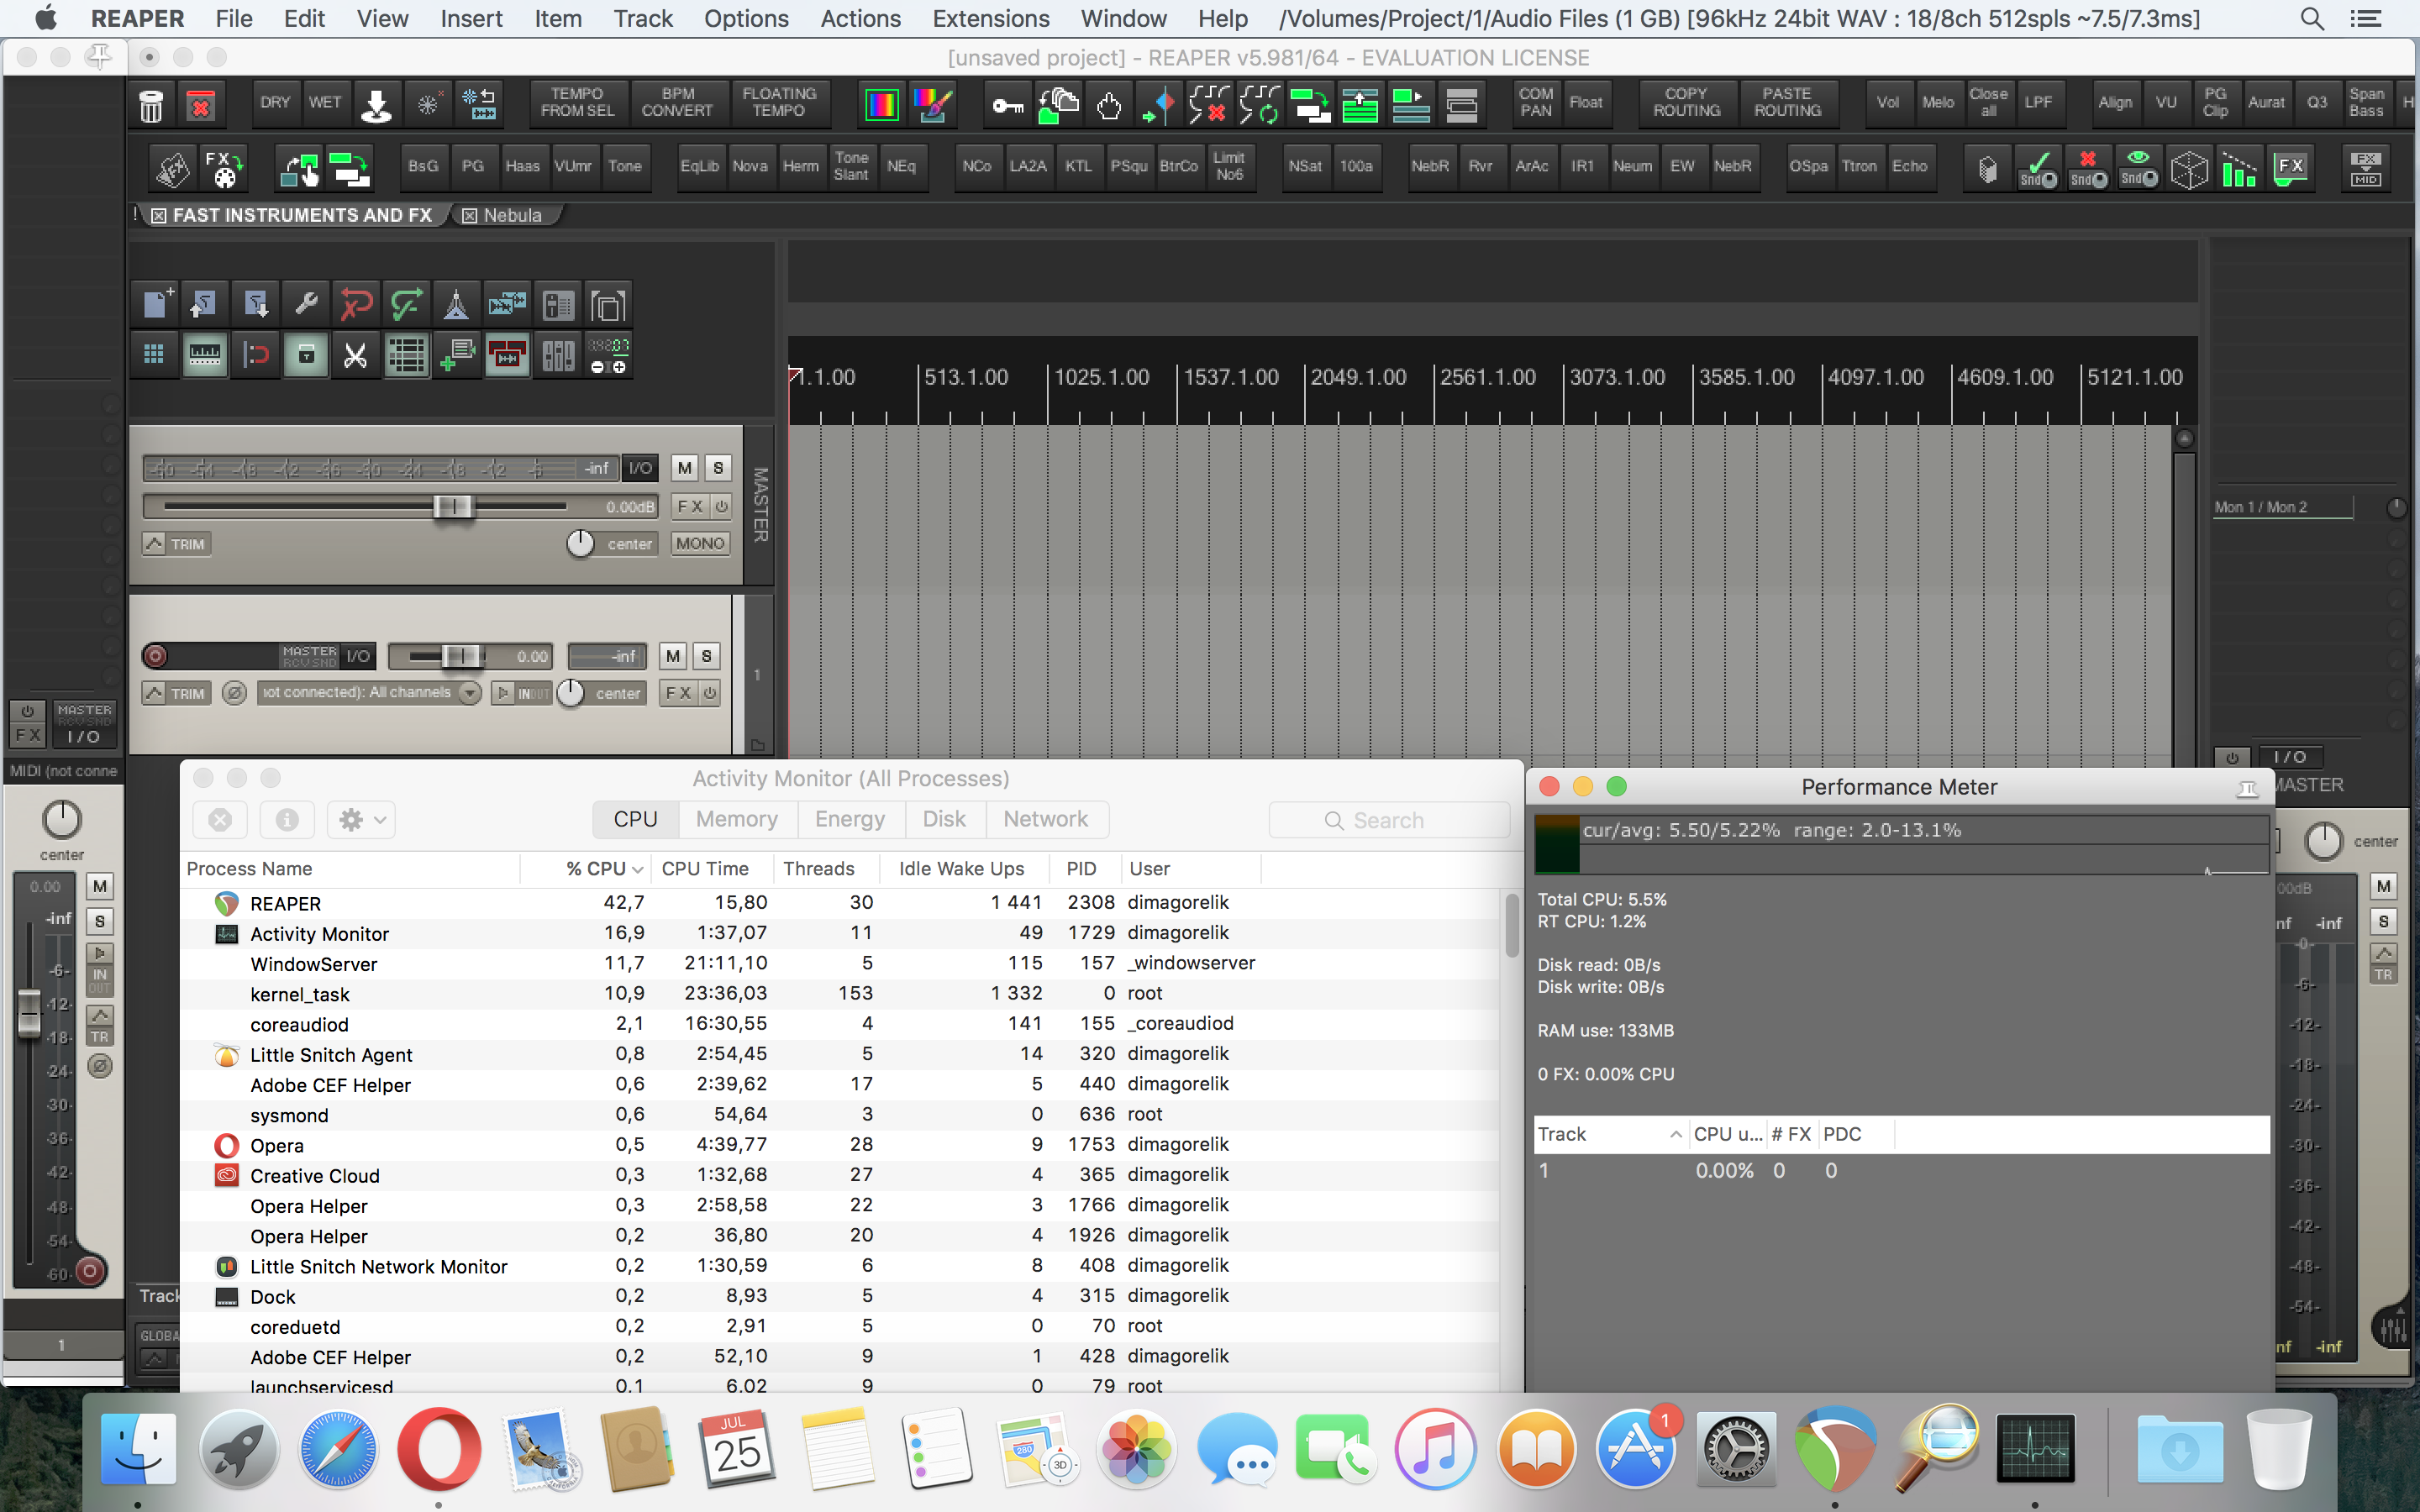Click TEMPO FROM SEL button
Image resolution: width=2420 pixels, height=1512 pixels.
click(x=578, y=102)
